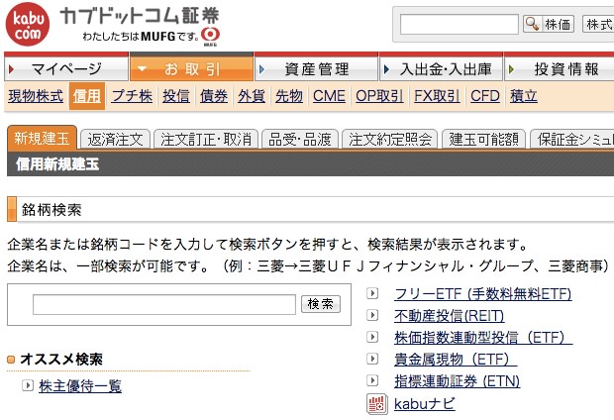The height and width of the screenshot is (420, 614).
Task: Select the 新規建玉 tab
Action: coord(42,138)
